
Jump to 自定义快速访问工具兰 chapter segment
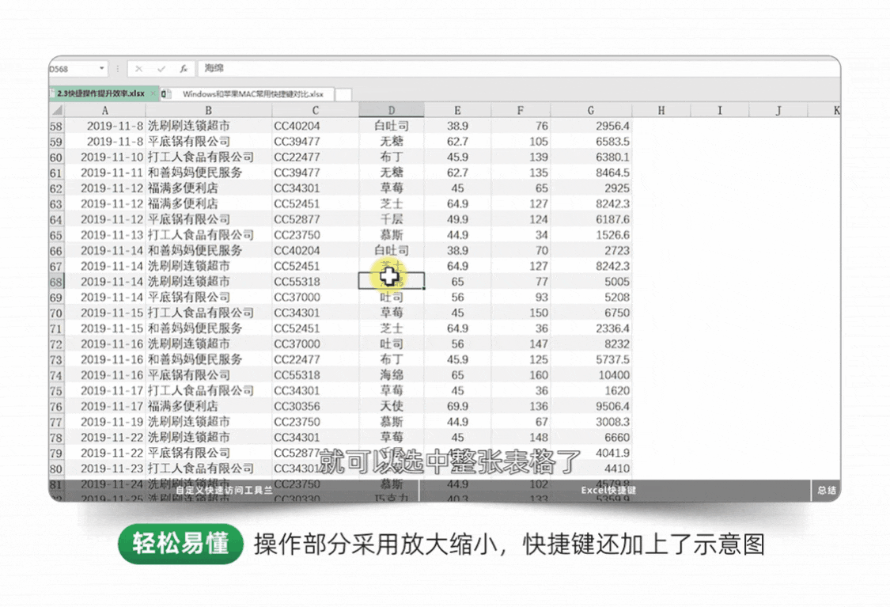pyautogui.click(x=224, y=490)
